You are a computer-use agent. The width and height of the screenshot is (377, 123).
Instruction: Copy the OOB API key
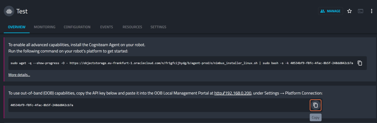coord(315,105)
